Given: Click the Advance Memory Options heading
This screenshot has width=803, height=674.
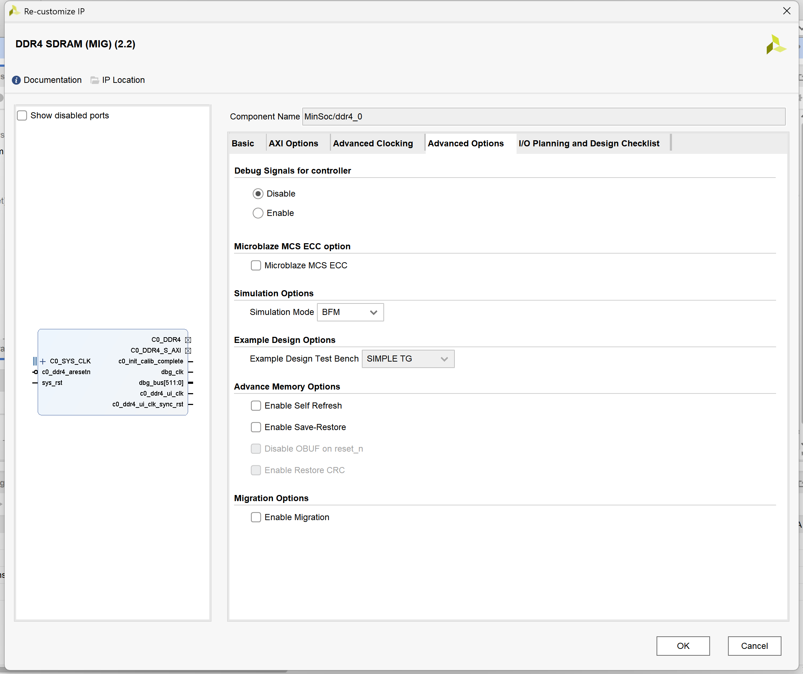Looking at the screenshot, I should click(x=287, y=387).
